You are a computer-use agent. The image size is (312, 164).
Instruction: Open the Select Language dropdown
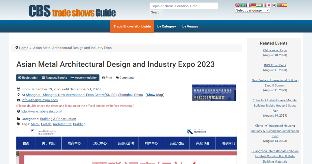tap(252, 10)
